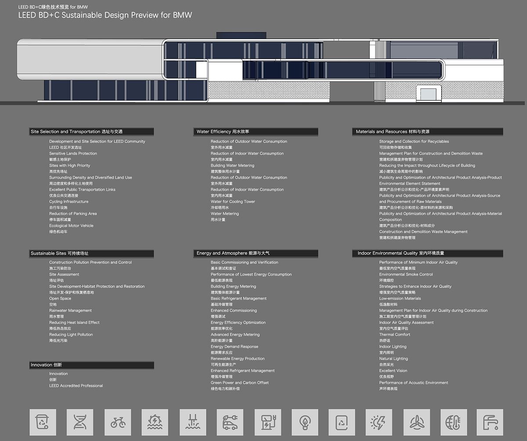
Task: Click 'LEED Accredited Professional'
Action: click(x=76, y=386)
